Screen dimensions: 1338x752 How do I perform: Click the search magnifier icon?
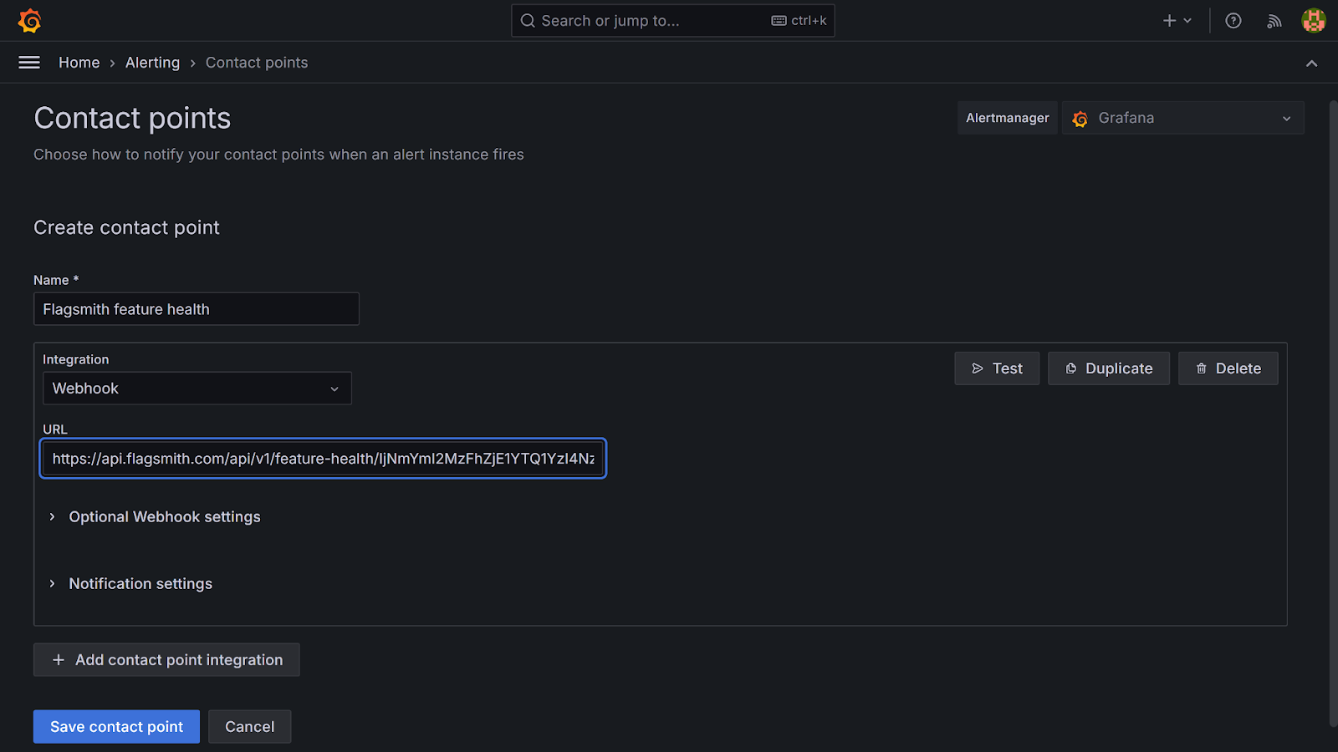pos(528,21)
